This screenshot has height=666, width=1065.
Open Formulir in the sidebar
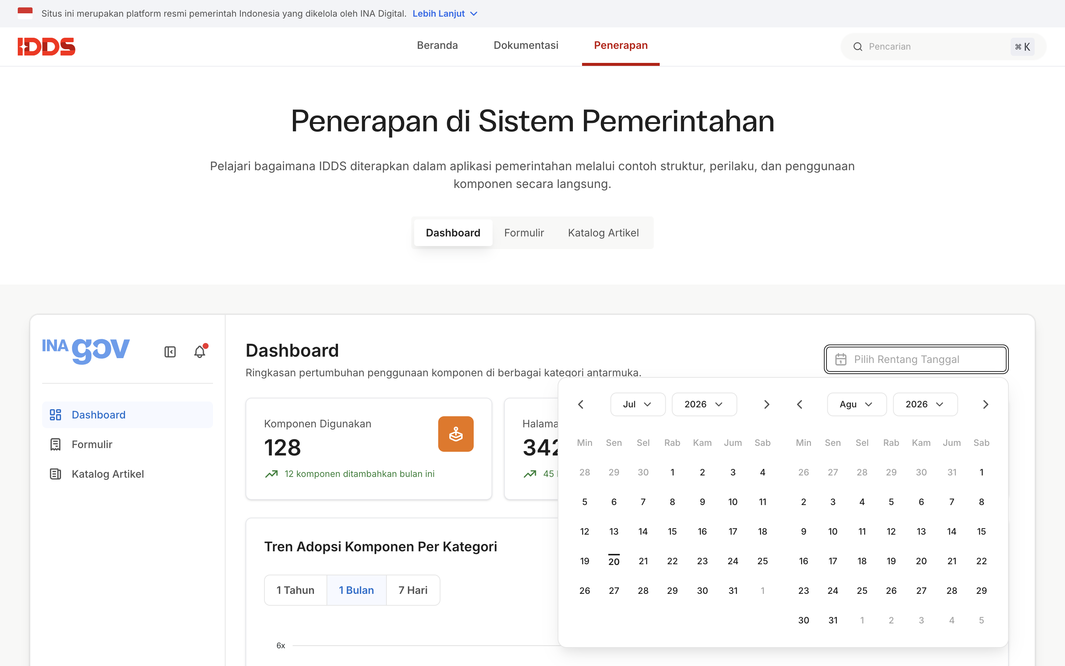(x=127, y=444)
